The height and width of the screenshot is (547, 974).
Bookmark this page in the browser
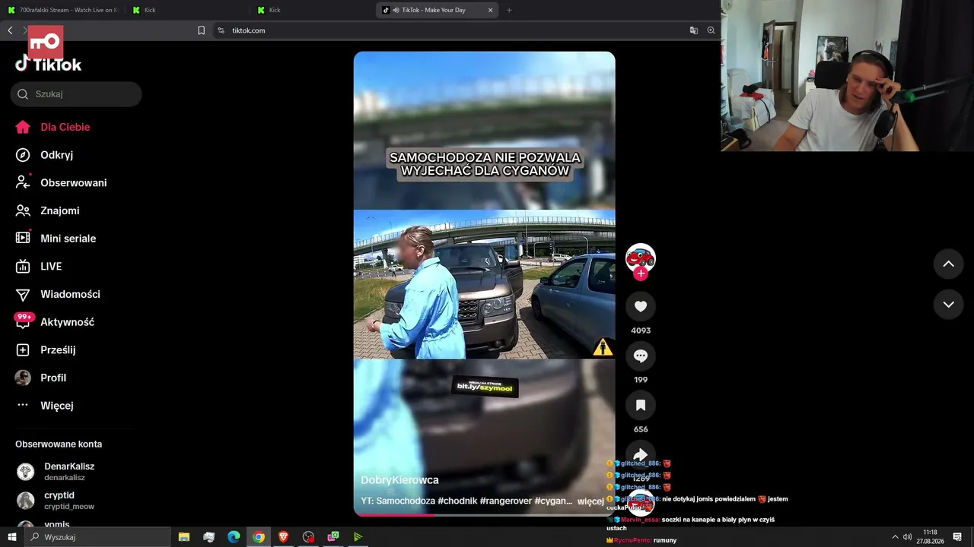(x=201, y=30)
